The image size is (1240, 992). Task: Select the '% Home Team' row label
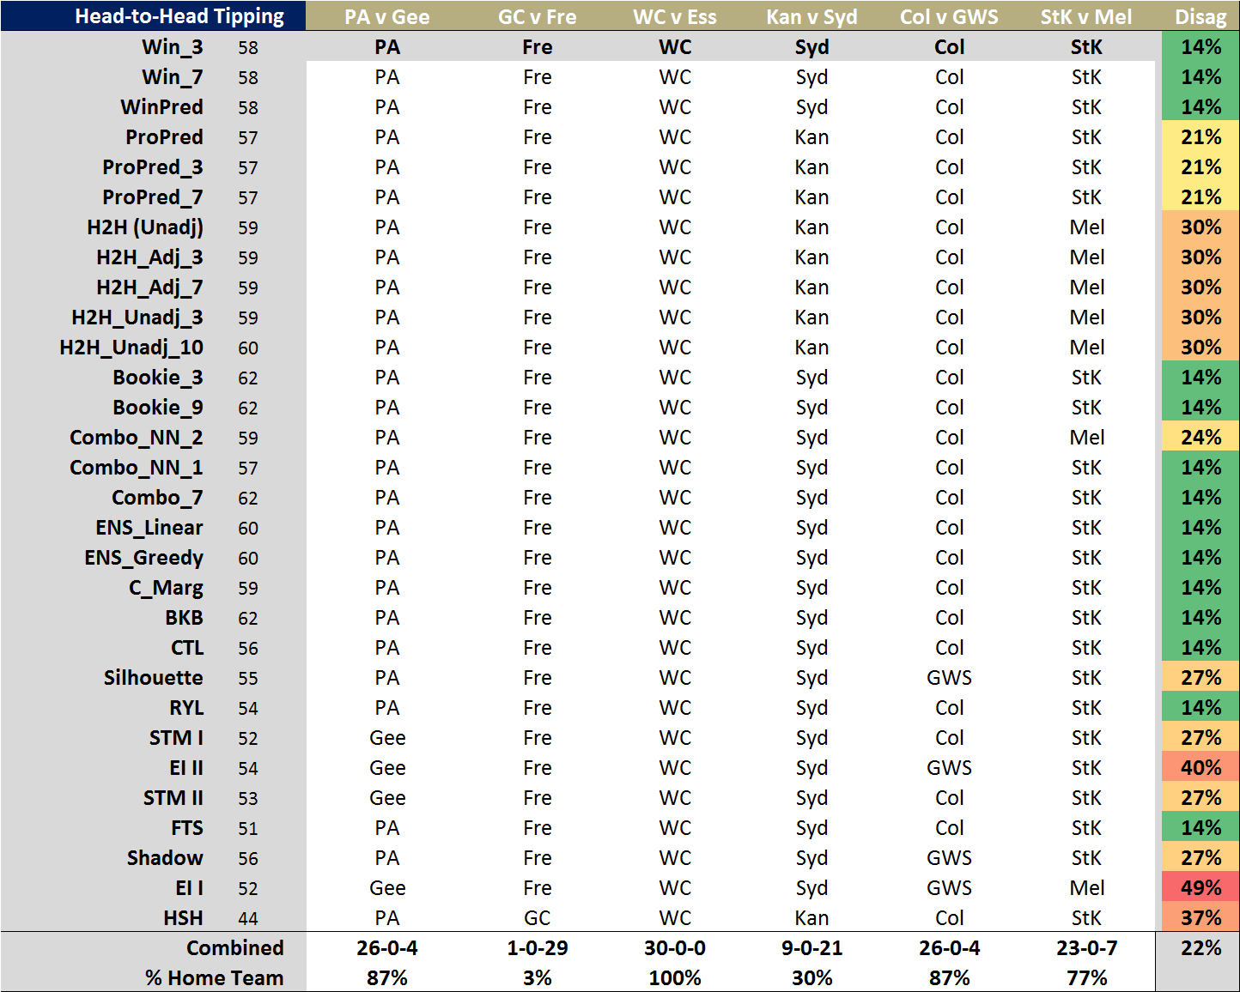[x=215, y=978]
